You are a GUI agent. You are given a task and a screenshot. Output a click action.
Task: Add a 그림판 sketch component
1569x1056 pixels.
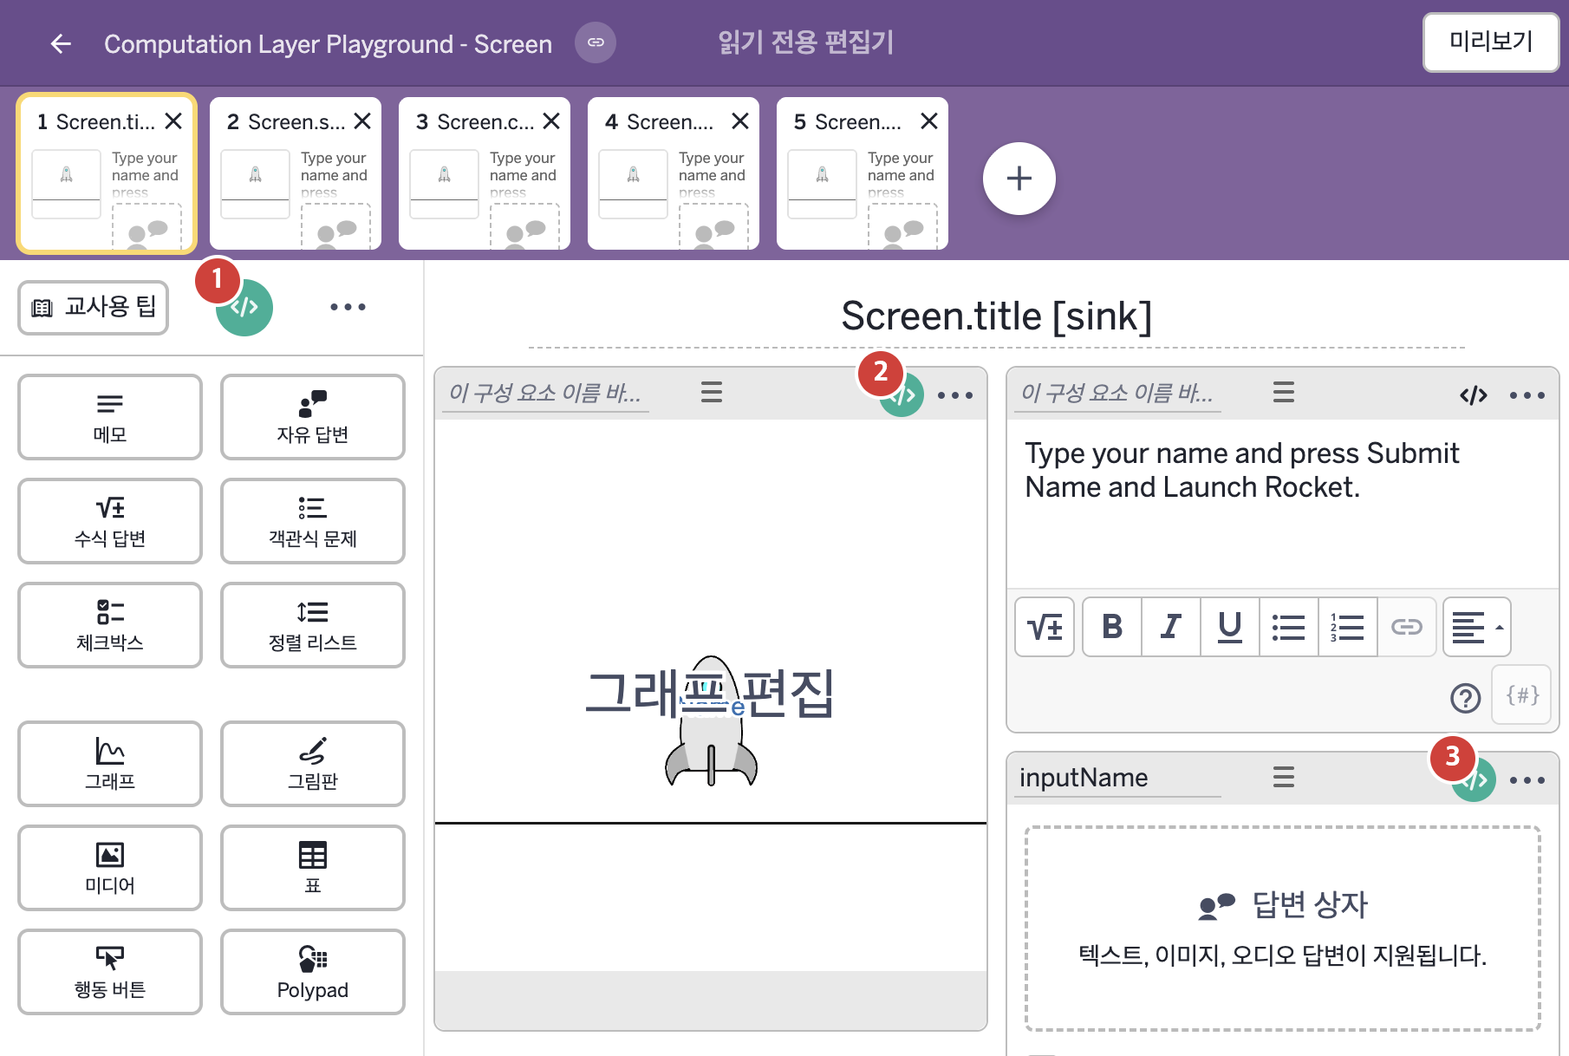313,764
